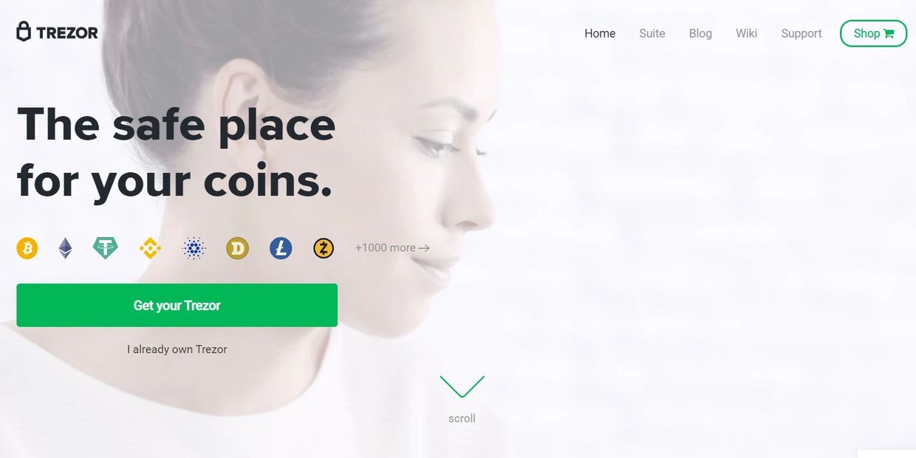
Task: Click the green scroll-down chevron
Action: (462, 386)
